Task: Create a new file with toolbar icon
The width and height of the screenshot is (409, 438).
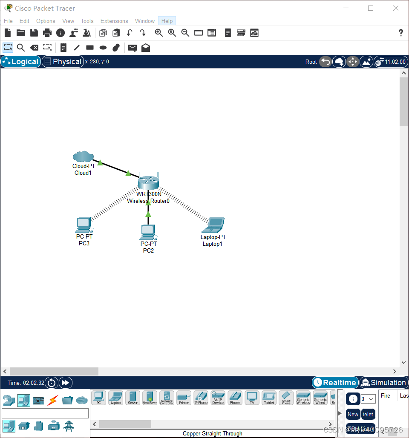Action: click(x=8, y=33)
